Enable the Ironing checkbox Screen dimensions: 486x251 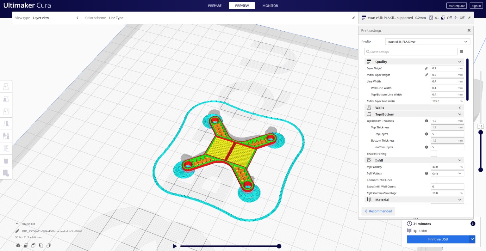434,154
